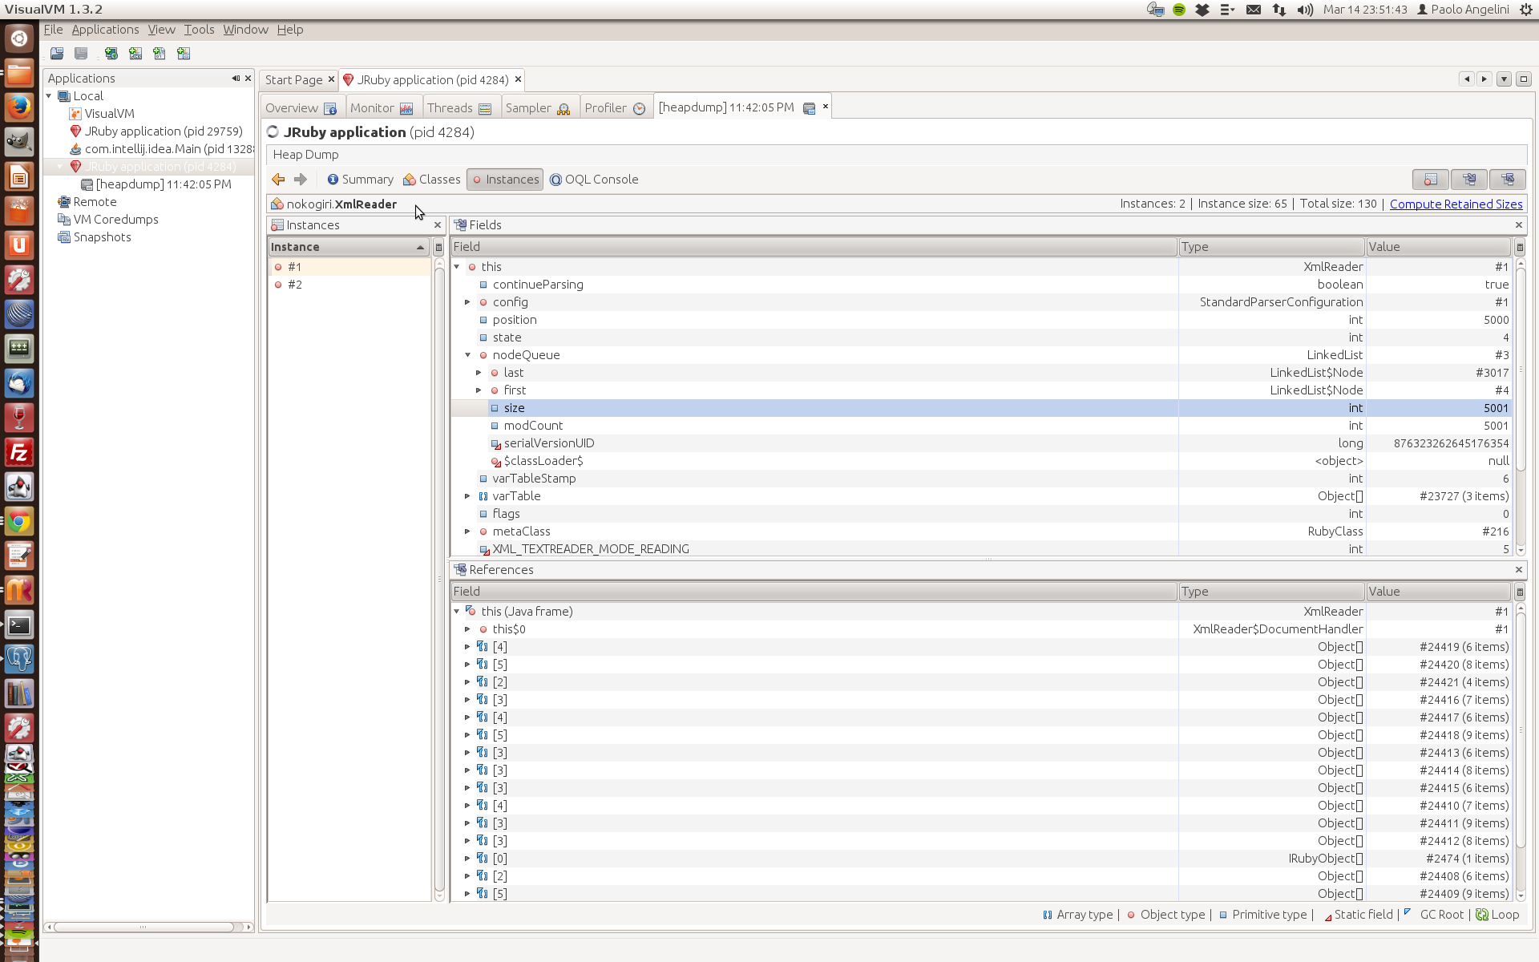Click the Application Snapshot toolbar icon

point(184,54)
